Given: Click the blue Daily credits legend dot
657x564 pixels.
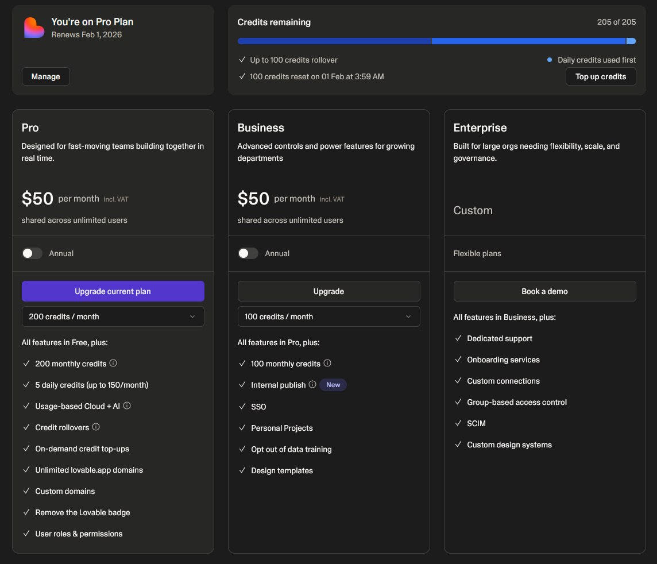Looking at the screenshot, I should point(550,60).
